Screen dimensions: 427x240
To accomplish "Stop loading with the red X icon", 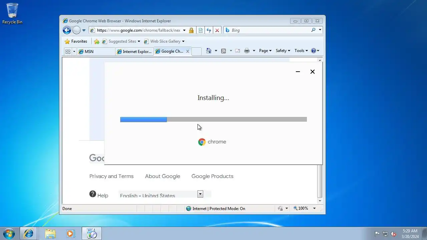I will click(217, 30).
